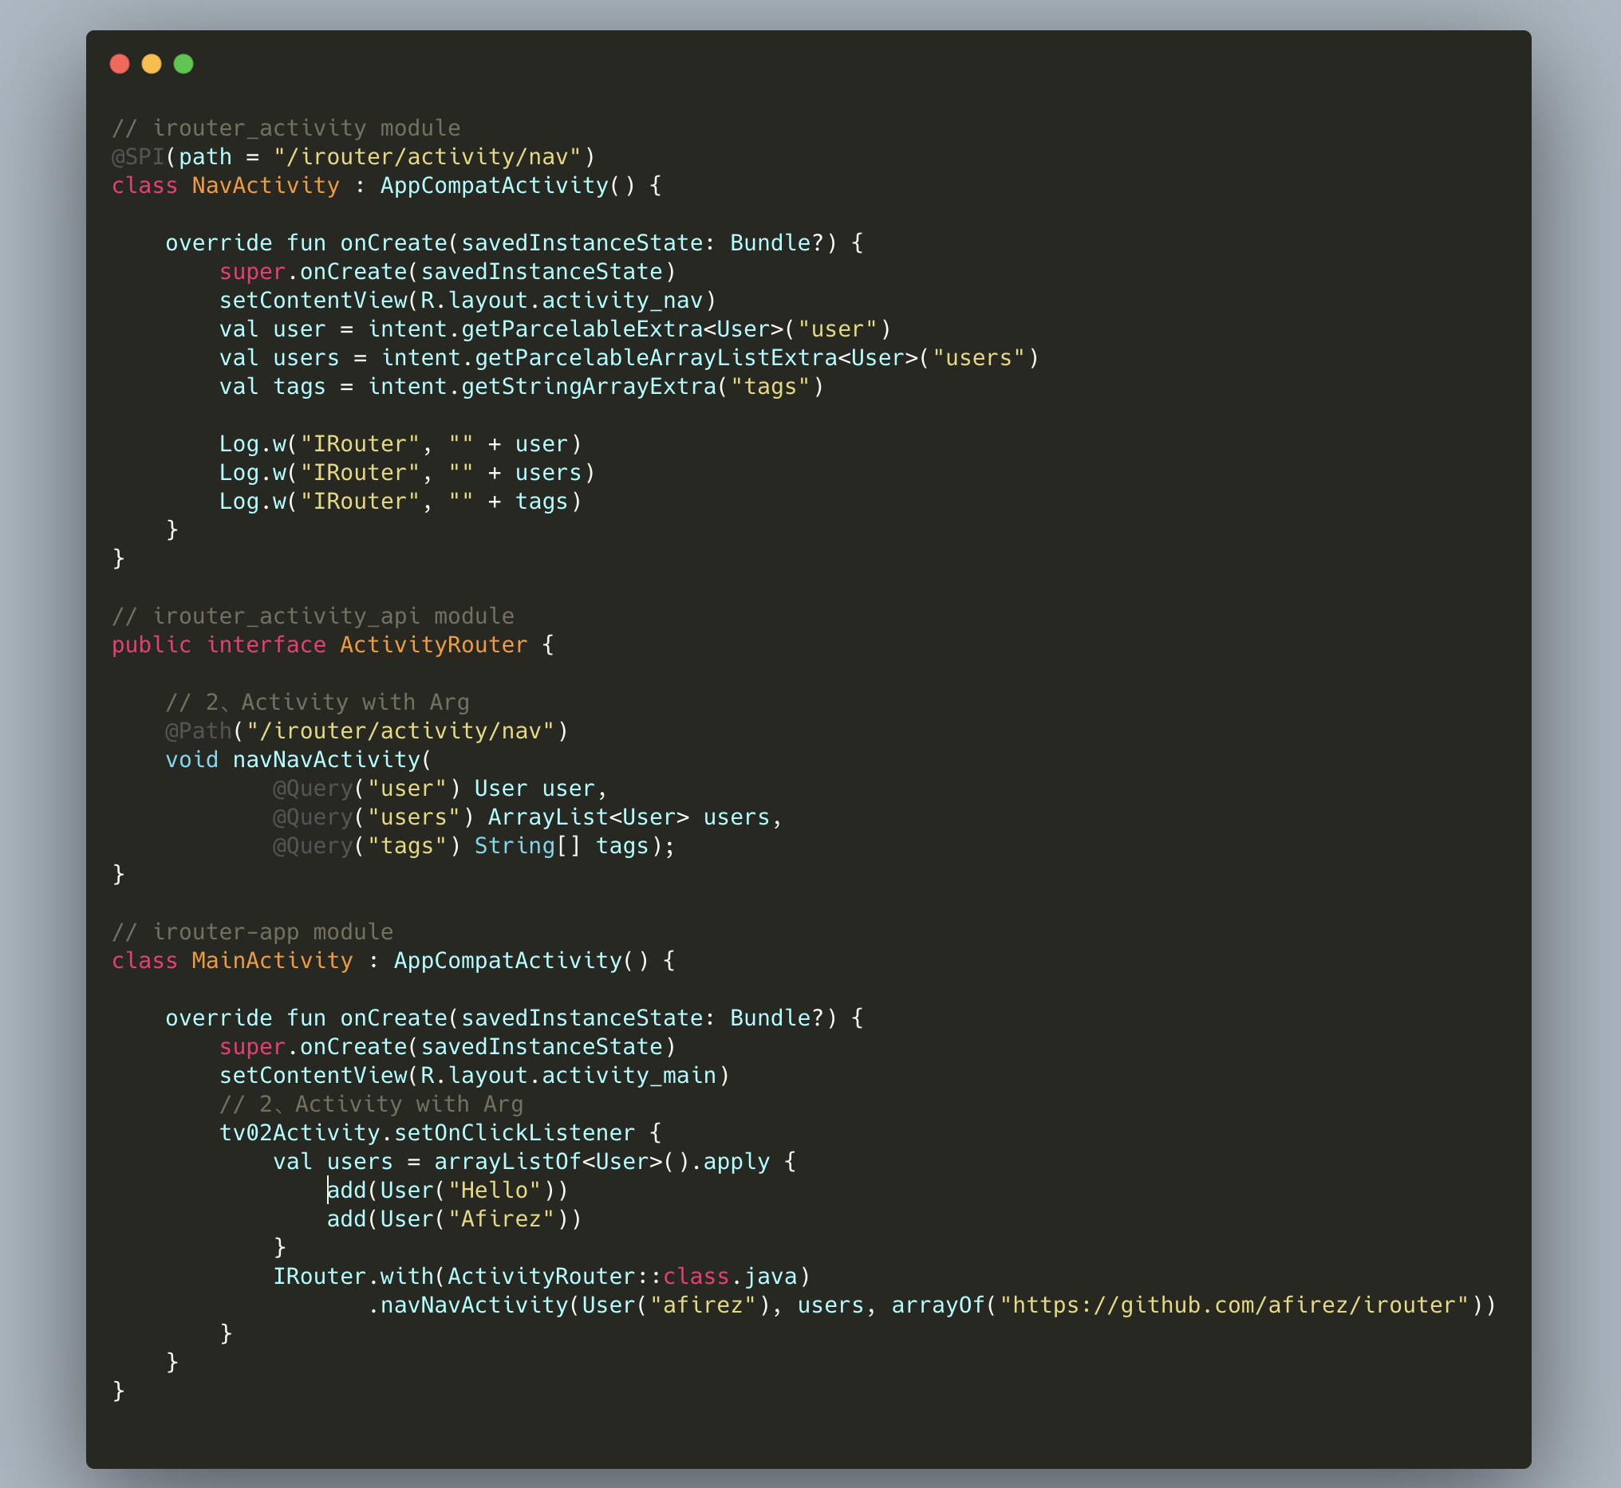The height and width of the screenshot is (1488, 1621).
Task: Click the getParcelableArrayListExtra method call
Action: (x=656, y=358)
